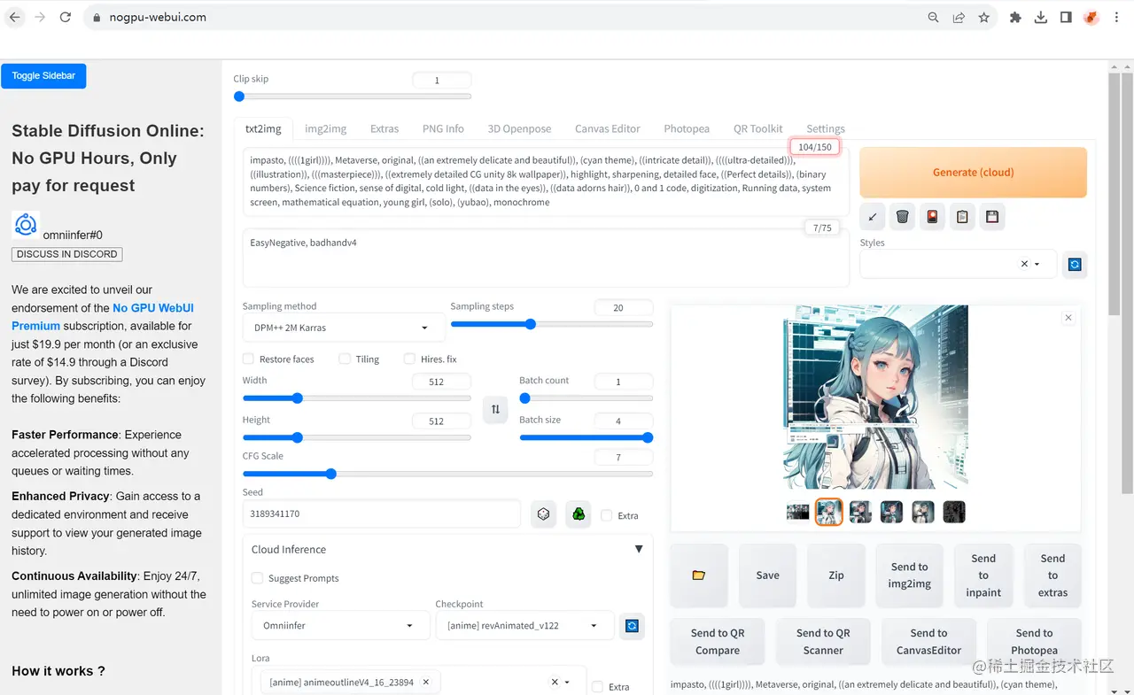This screenshot has width=1134, height=695.
Task: Open the Sampling method dropdown
Action: click(344, 328)
